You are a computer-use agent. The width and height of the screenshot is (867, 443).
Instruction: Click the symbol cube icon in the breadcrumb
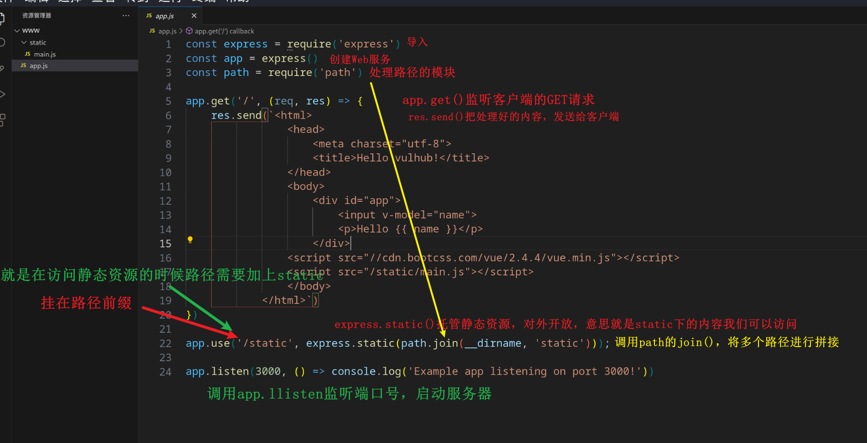pos(189,31)
